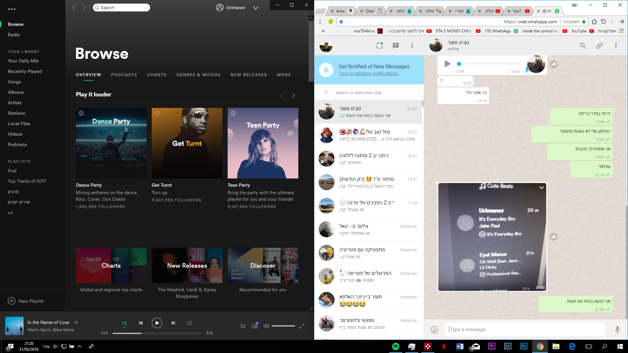Bookmark the page with the star icon
This screenshot has height=353, width=628.
[x=341, y=22]
